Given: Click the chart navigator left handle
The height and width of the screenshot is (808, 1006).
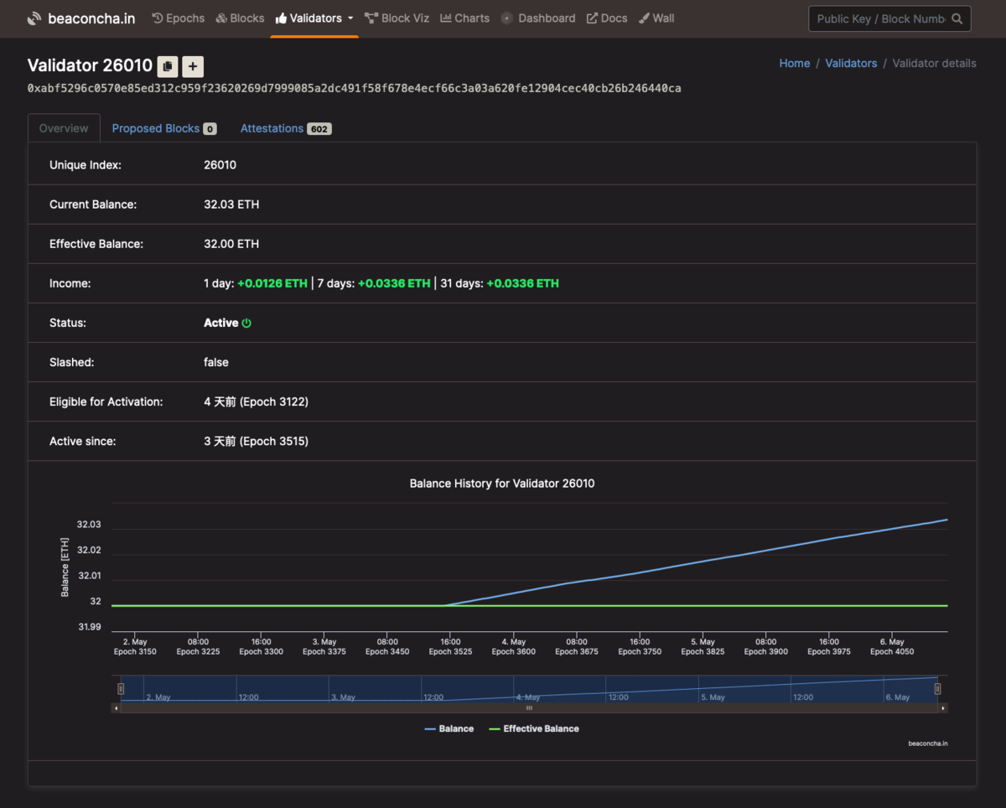Looking at the screenshot, I should tap(121, 689).
